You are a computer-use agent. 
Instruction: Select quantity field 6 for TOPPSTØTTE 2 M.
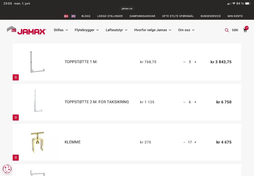coord(190,102)
